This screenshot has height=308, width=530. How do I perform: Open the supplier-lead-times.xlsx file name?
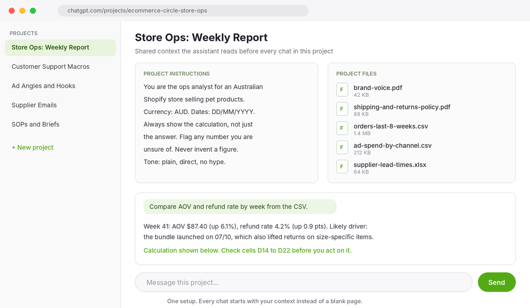point(390,165)
